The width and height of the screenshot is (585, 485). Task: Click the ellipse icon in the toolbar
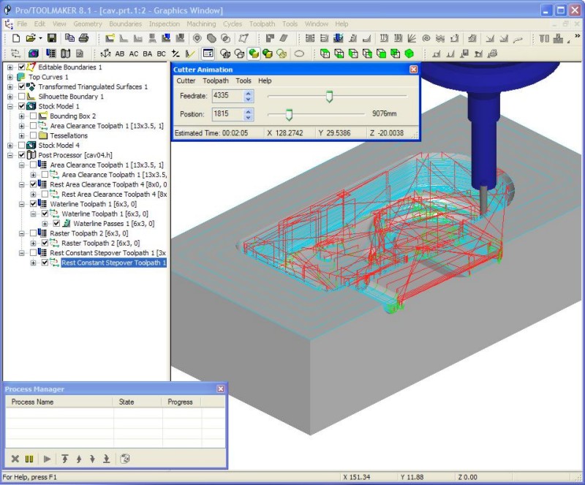tap(299, 53)
